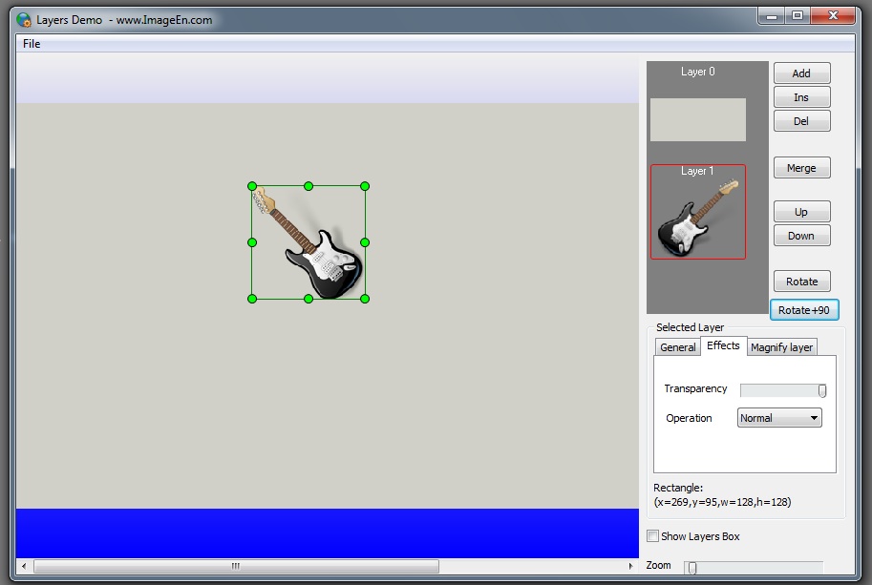The width and height of the screenshot is (872, 585).
Task: Select Layer 0 thumbnail
Action: [x=698, y=119]
